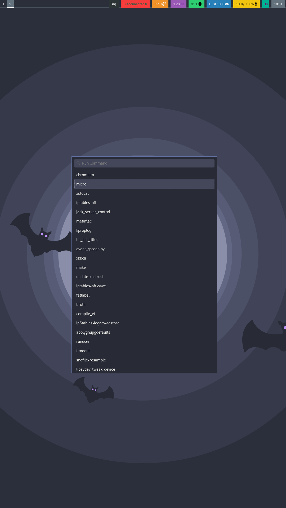Viewport: 286px width, 508px height.
Task: Click the 31% CPU usage indicator
Action: (196, 4)
